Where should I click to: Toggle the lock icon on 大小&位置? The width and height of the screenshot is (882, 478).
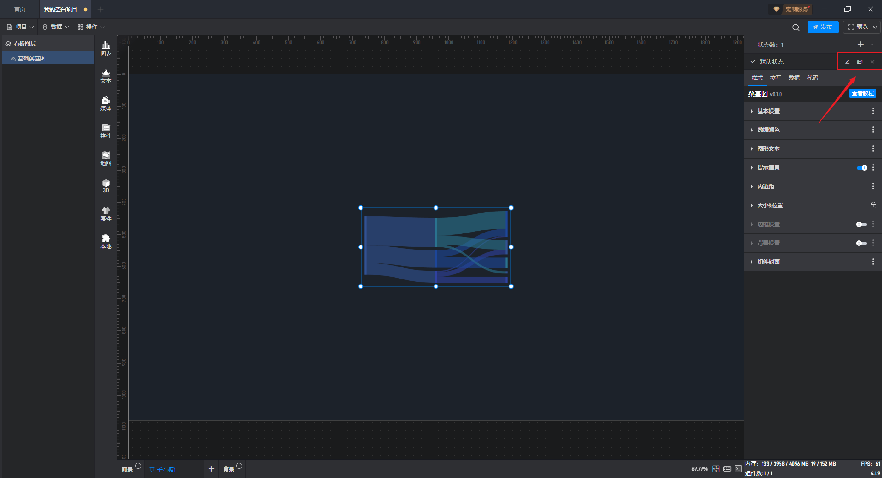(x=873, y=205)
